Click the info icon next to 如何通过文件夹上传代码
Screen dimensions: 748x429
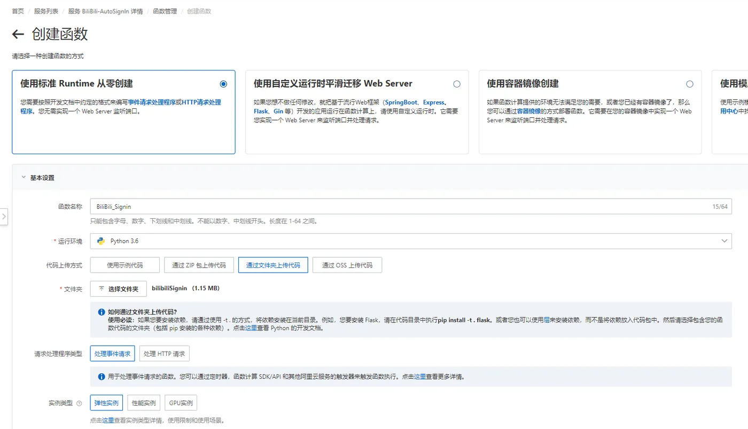tap(102, 312)
